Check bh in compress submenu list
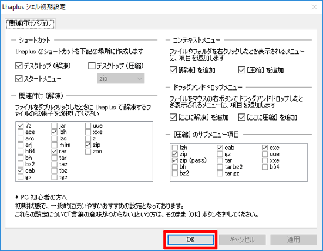Image resolution: width=323 pixels, height=251 pixels. point(175,167)
